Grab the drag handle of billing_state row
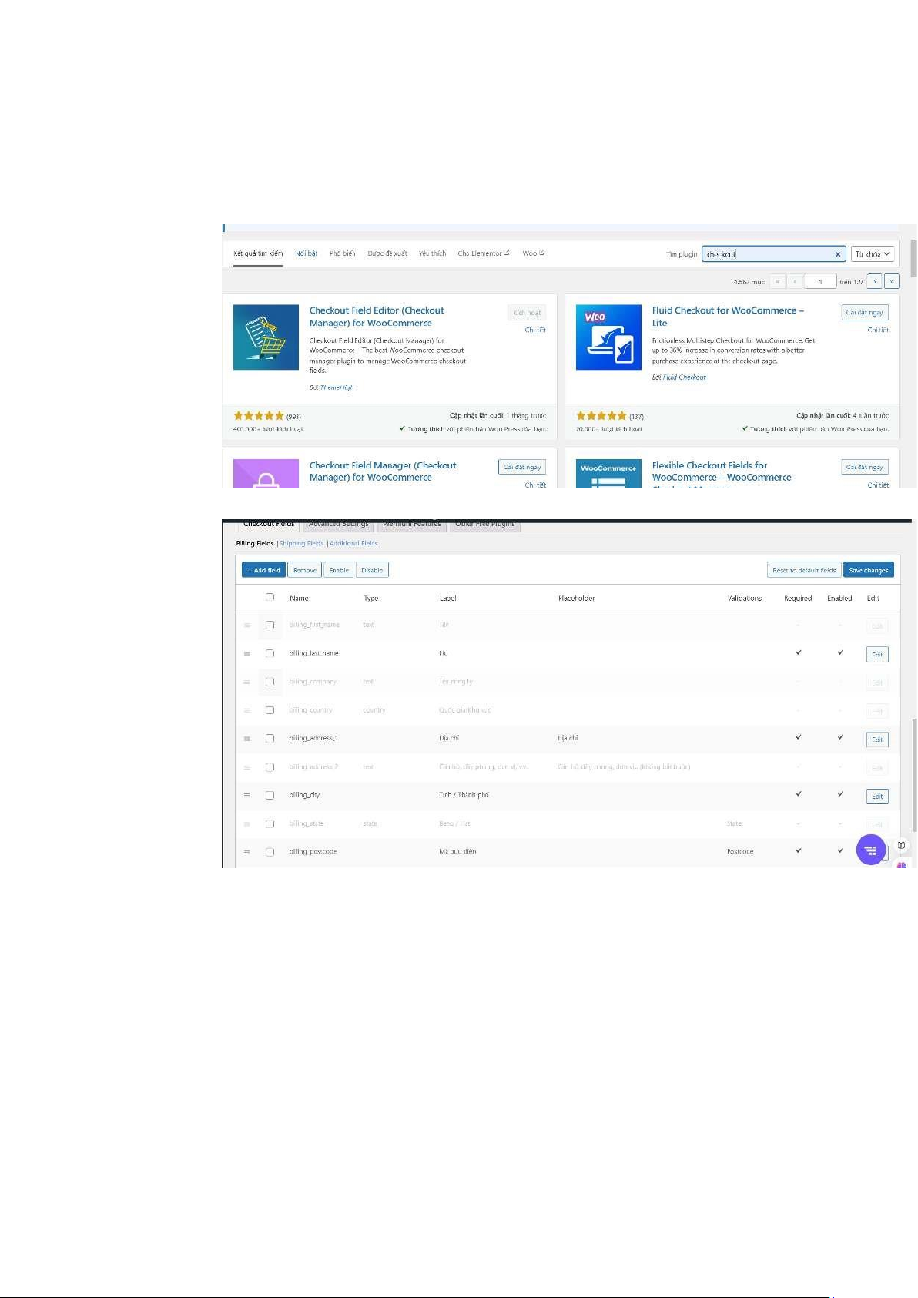The width and height of the screenshot is (918, 1298). pos(246,824)
